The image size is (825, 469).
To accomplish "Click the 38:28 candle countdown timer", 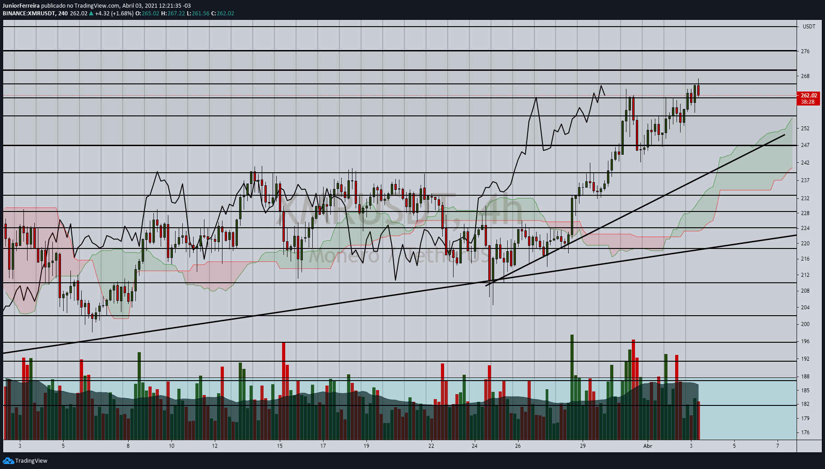I will 808,102.
